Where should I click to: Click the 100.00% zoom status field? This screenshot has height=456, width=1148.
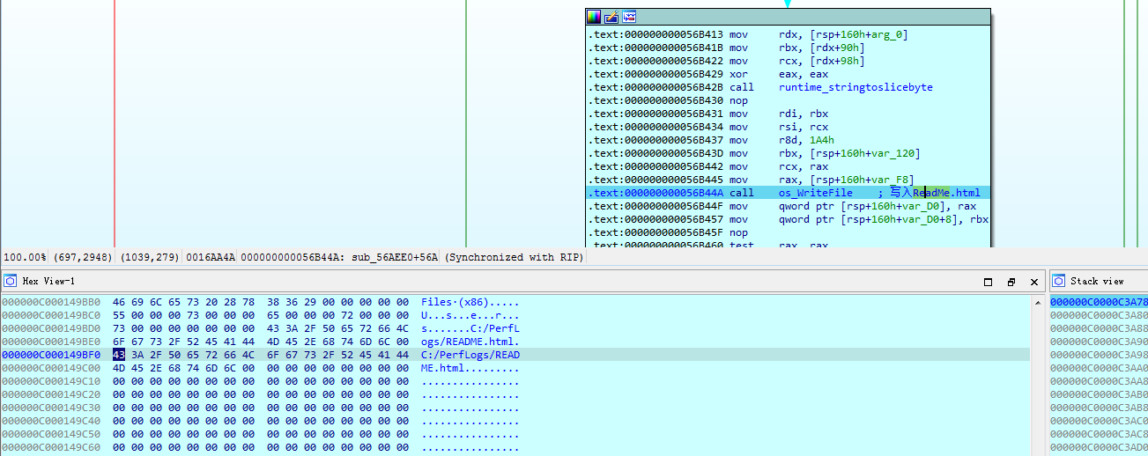tap(25, 257)
